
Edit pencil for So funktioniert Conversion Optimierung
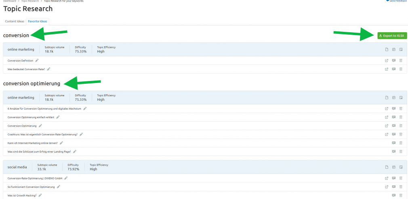(x=59, y=187)
